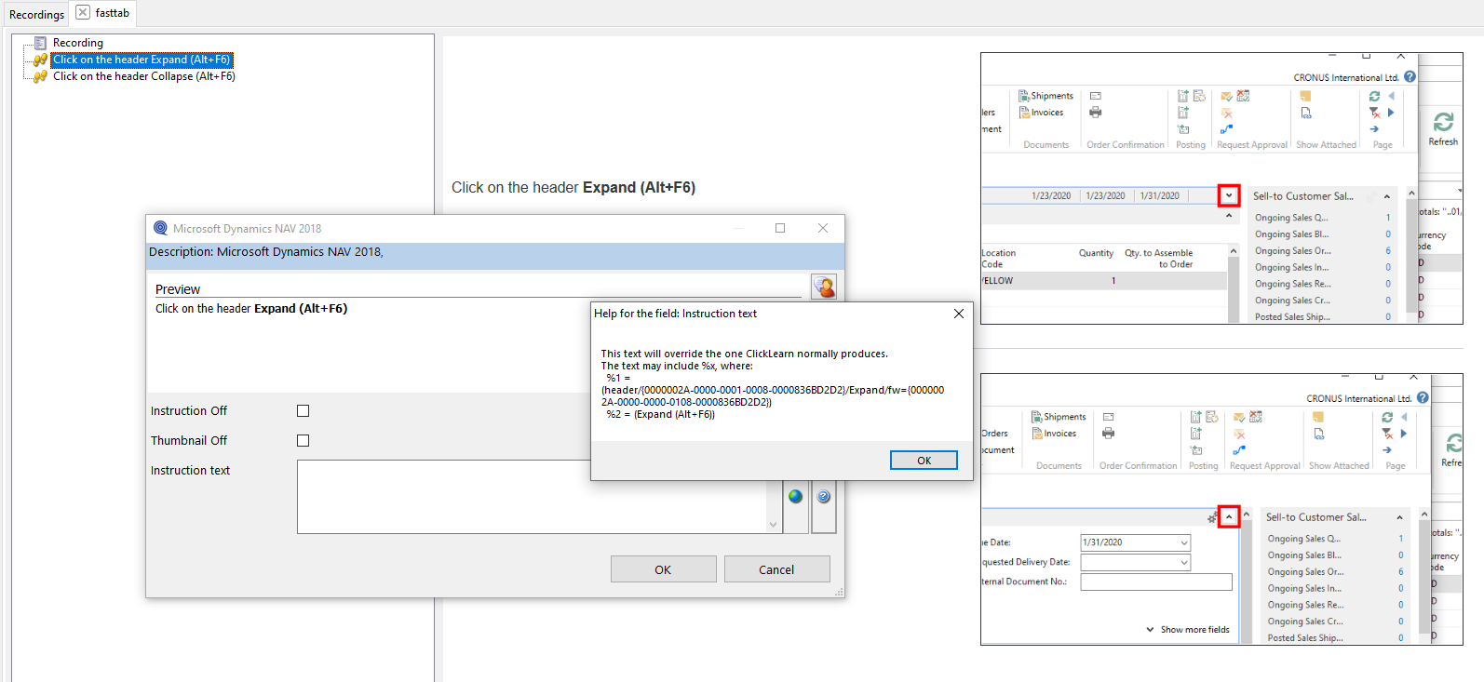
Task: Switch to the Recordings tab
Action: (36, 14)
